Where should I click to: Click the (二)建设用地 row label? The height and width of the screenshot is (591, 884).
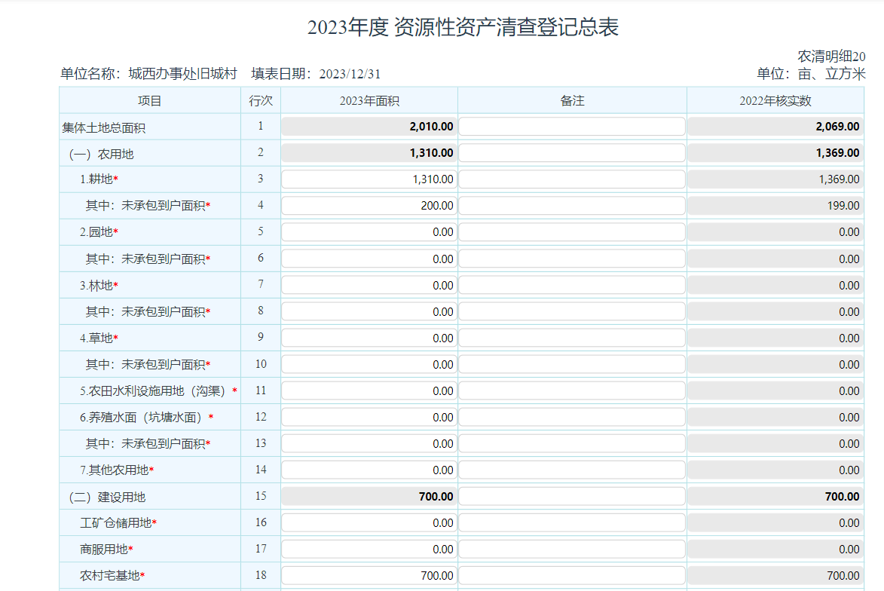coord(106,497)
